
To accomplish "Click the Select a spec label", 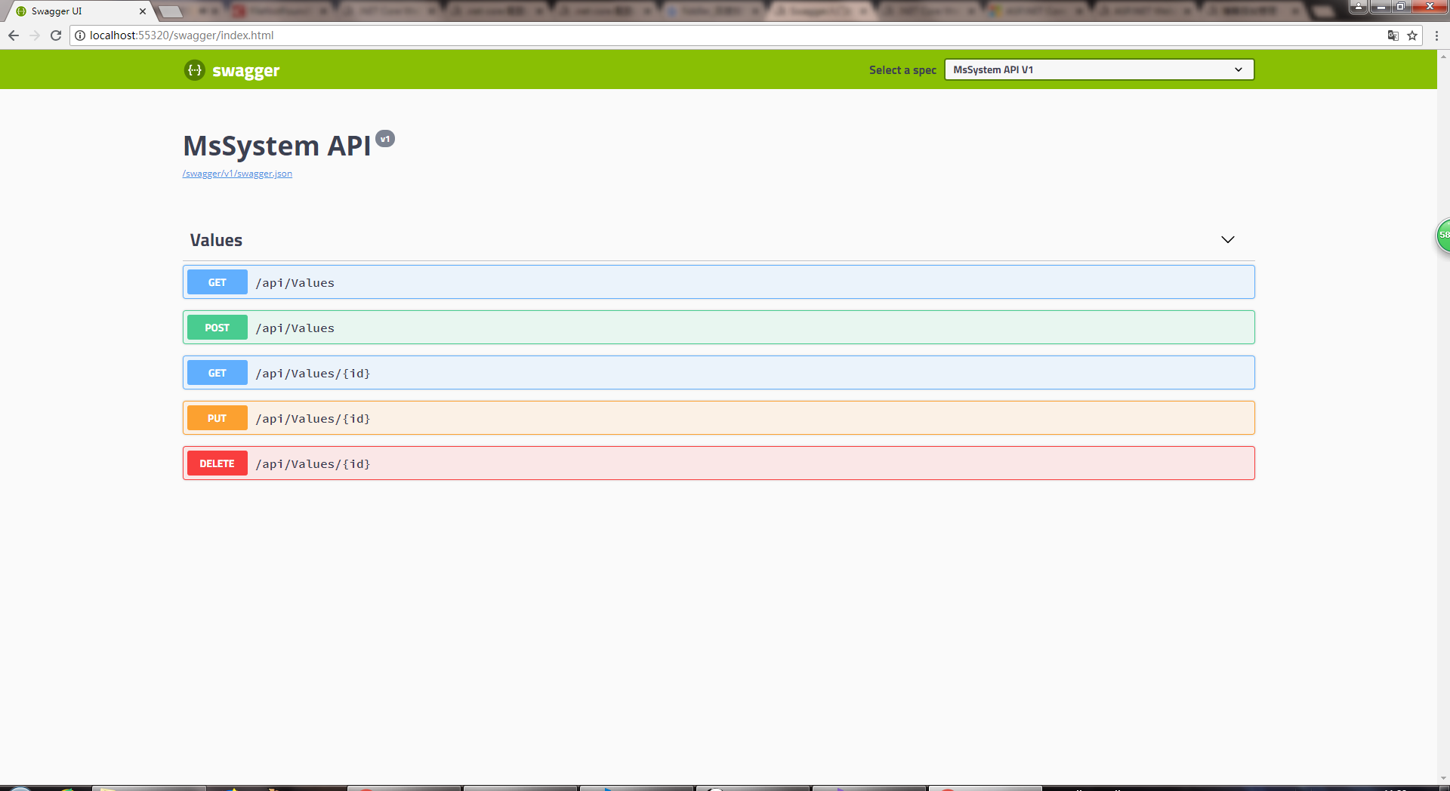I will click(x=902, y=70).
